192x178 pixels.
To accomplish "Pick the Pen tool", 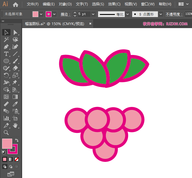I will (x=6, y=47).
